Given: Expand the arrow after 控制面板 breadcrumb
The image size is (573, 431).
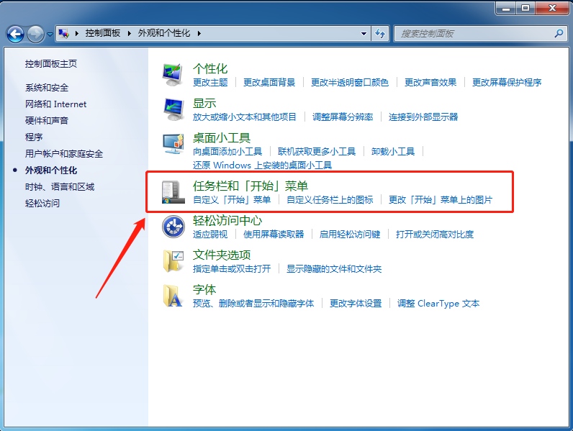Looking at the screenshot, I should click(130, 34).
